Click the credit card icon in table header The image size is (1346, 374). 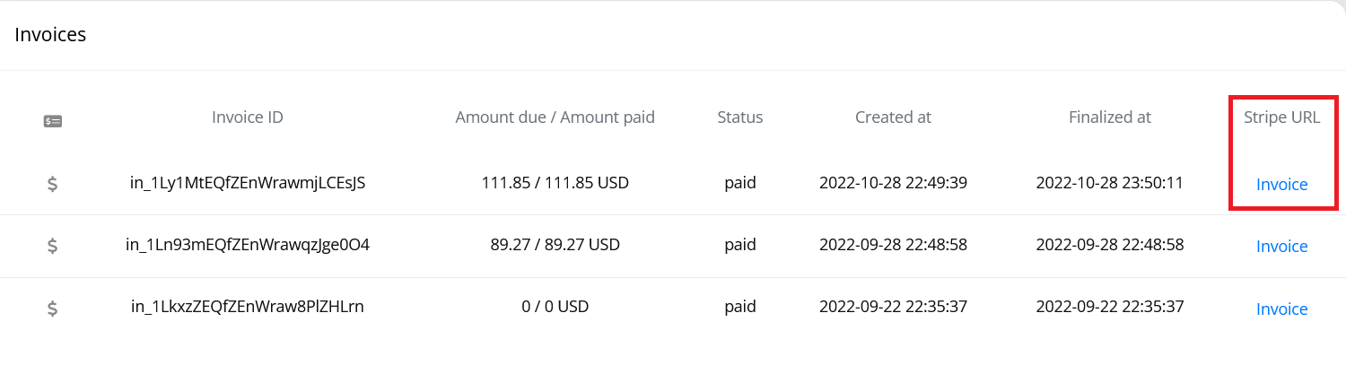pos(53,120)
